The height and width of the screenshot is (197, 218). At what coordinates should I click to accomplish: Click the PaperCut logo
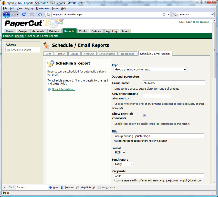point(24,23)
